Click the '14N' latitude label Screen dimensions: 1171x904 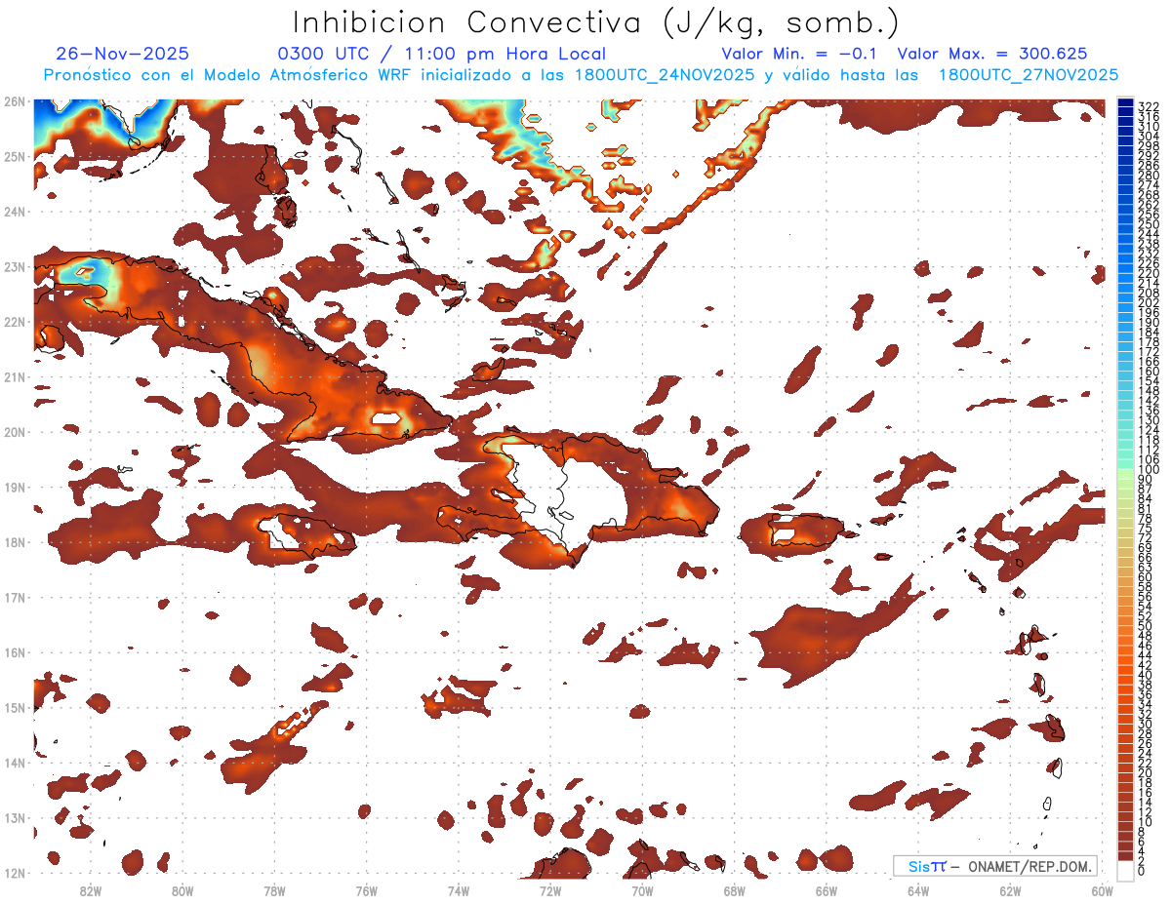pos(14,763)
